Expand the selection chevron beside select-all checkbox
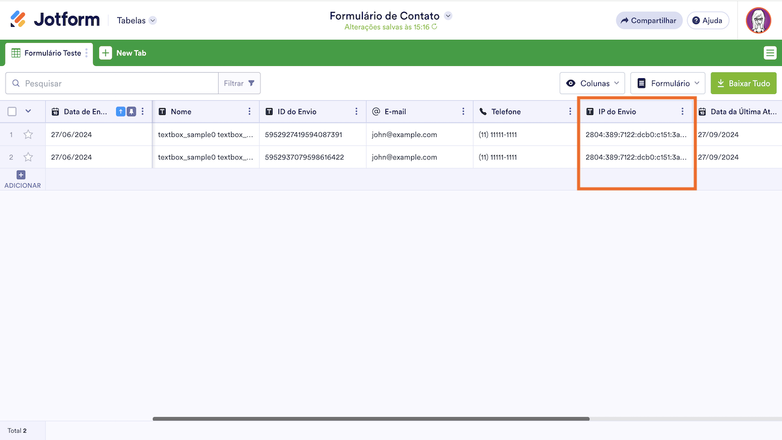Image resolution: width=782 pixels, height=440 pixels. point(27,111)
